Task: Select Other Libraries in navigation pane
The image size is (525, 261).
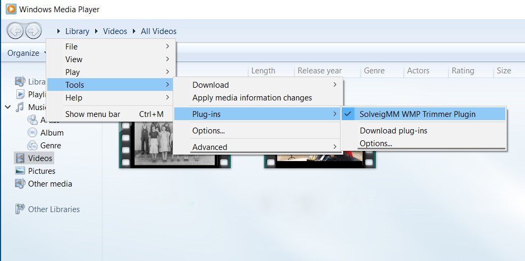Action: [54, 209]
